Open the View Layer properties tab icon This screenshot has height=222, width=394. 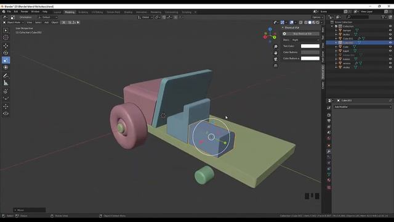point(329,127)
